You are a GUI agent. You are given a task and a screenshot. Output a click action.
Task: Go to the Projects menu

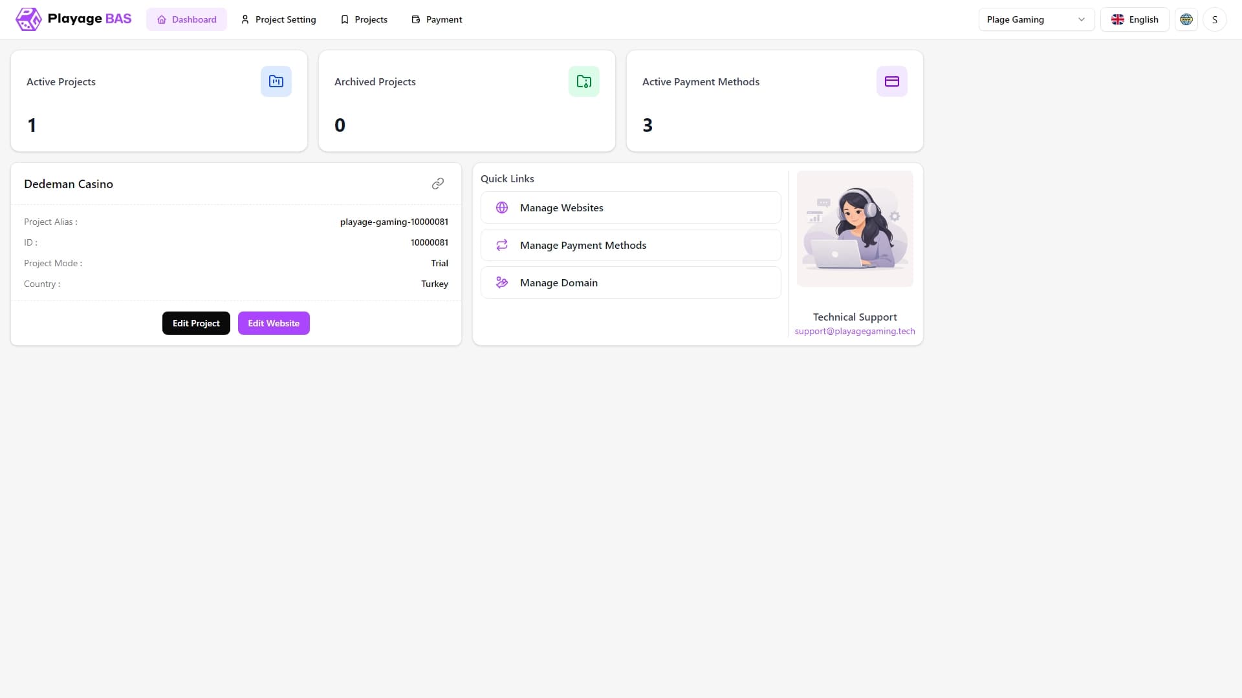tap(364, 19)
